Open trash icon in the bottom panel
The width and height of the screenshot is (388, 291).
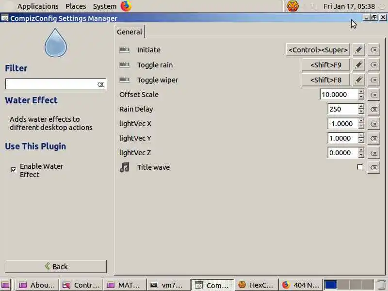pyautogui.click(x=381, y=285)
